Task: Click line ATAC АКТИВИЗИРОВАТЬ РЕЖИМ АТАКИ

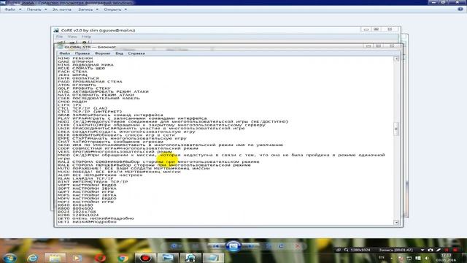Action: (103, 91)
